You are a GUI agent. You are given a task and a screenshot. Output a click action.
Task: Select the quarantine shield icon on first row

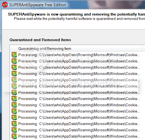coord(14,55)
